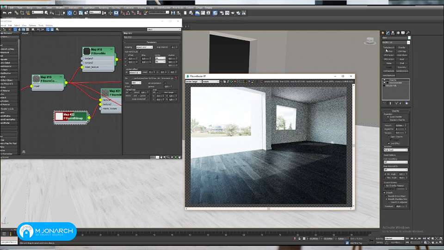Image resolution: width=444 pixels, height=250 pixels.
Task: Toggle the Open Chamfer checkbox
Action: (x=389, y=137)
